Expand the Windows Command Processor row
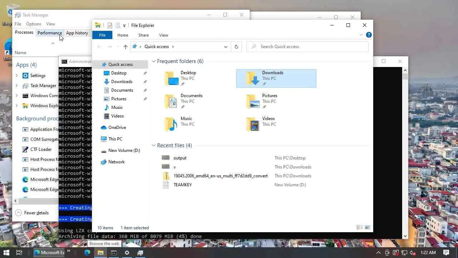This screenshot has height=258, width=458. pos(17,96)
